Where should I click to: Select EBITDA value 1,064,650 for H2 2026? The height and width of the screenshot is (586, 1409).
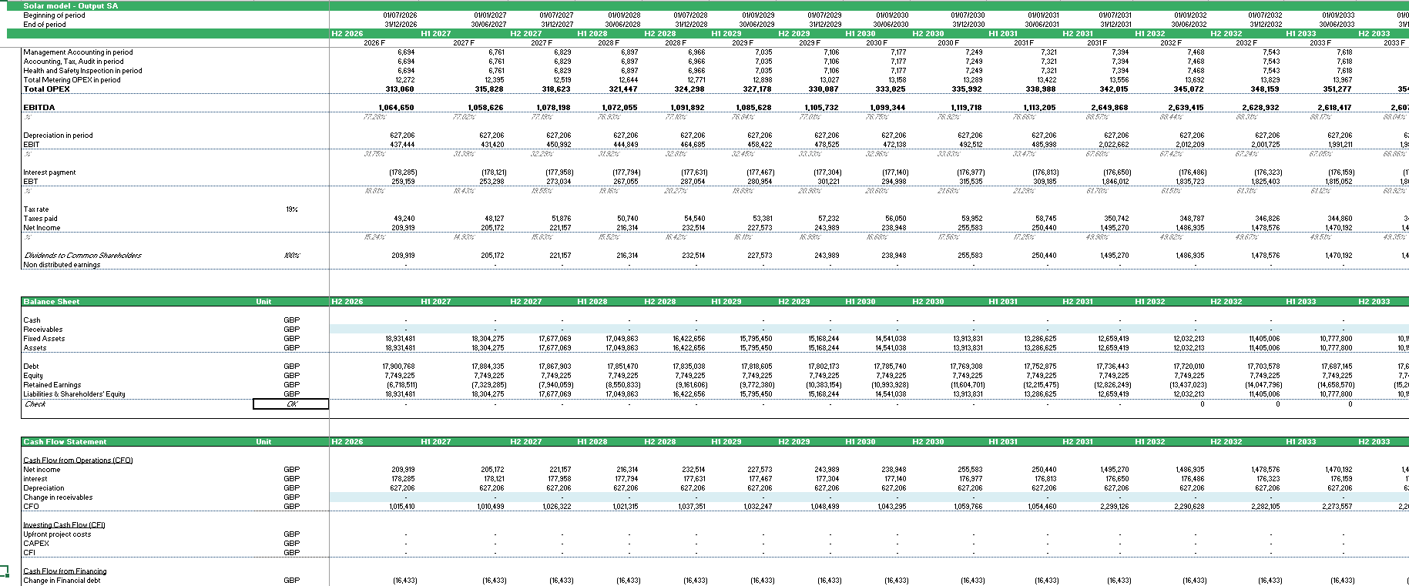396,108
